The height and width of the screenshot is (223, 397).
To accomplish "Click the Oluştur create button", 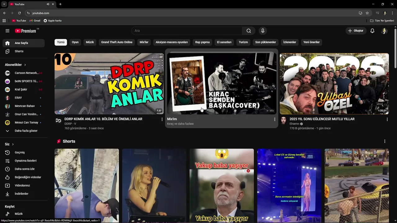I will [x=356, y=31].
